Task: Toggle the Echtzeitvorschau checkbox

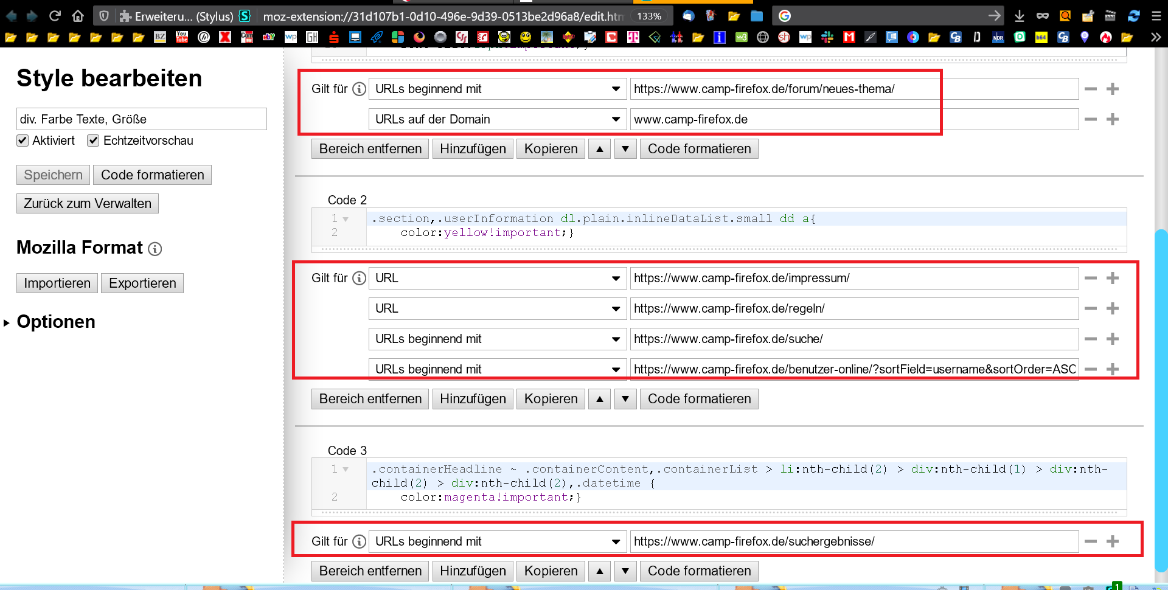Action: point(93,141)
